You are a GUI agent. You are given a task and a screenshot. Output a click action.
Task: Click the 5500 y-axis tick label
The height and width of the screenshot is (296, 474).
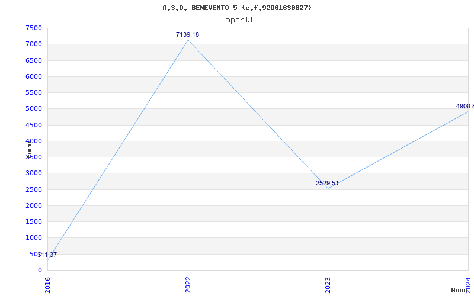[x=34, y=92]
